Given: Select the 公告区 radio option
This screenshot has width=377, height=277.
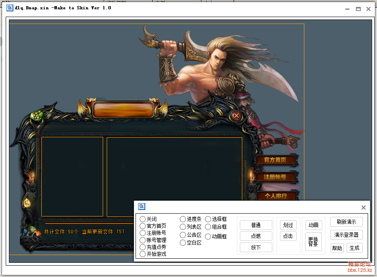Looking at the screenshot, I should [183, 235].
